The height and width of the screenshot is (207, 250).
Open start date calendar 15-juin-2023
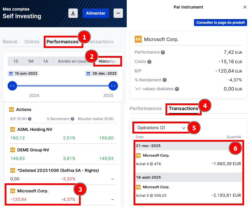point(23,73)
